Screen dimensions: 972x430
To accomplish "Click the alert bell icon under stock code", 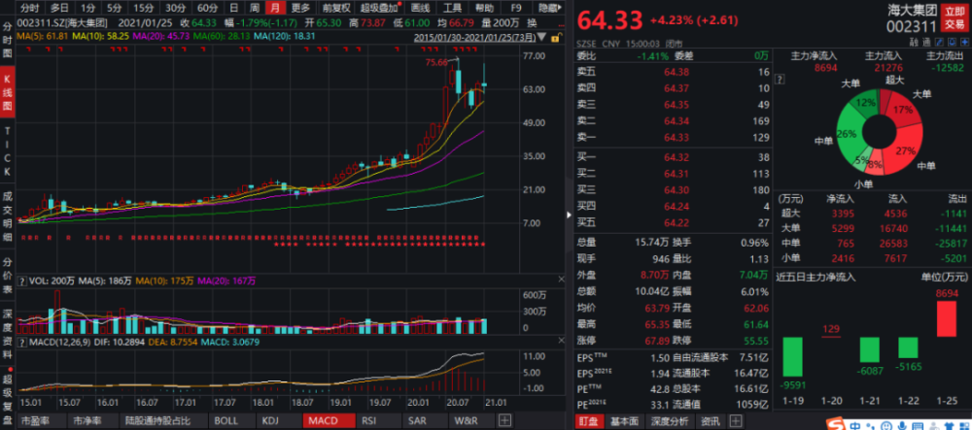I will pos(952,42).
